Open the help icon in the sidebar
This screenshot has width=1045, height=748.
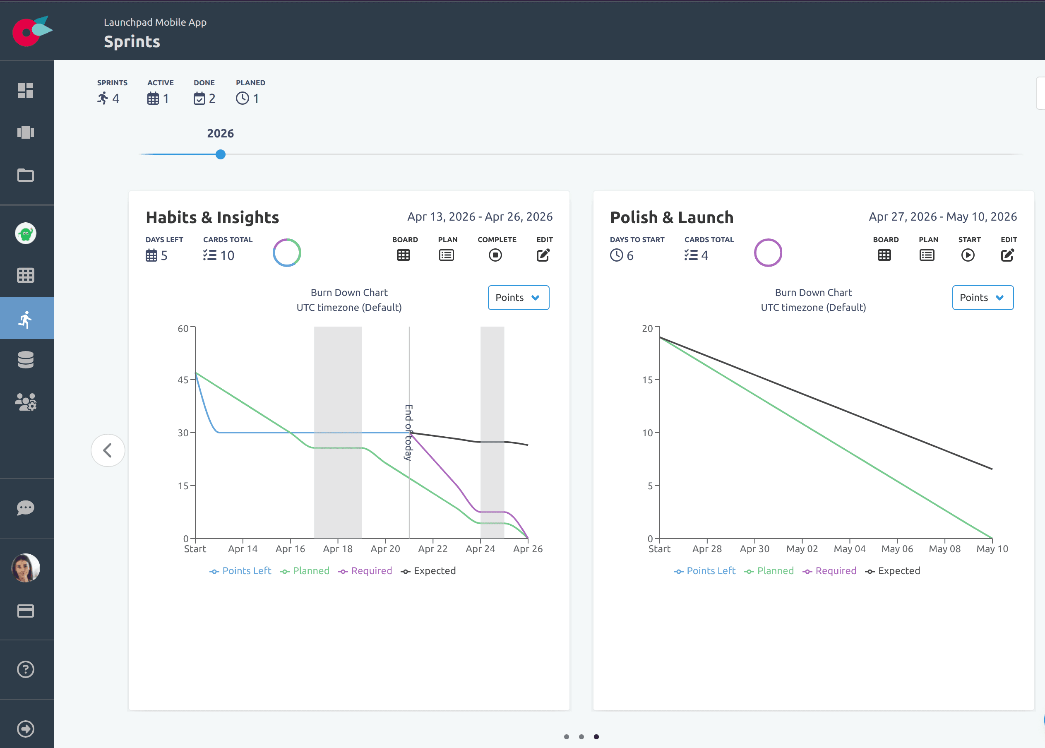[26, 669]
